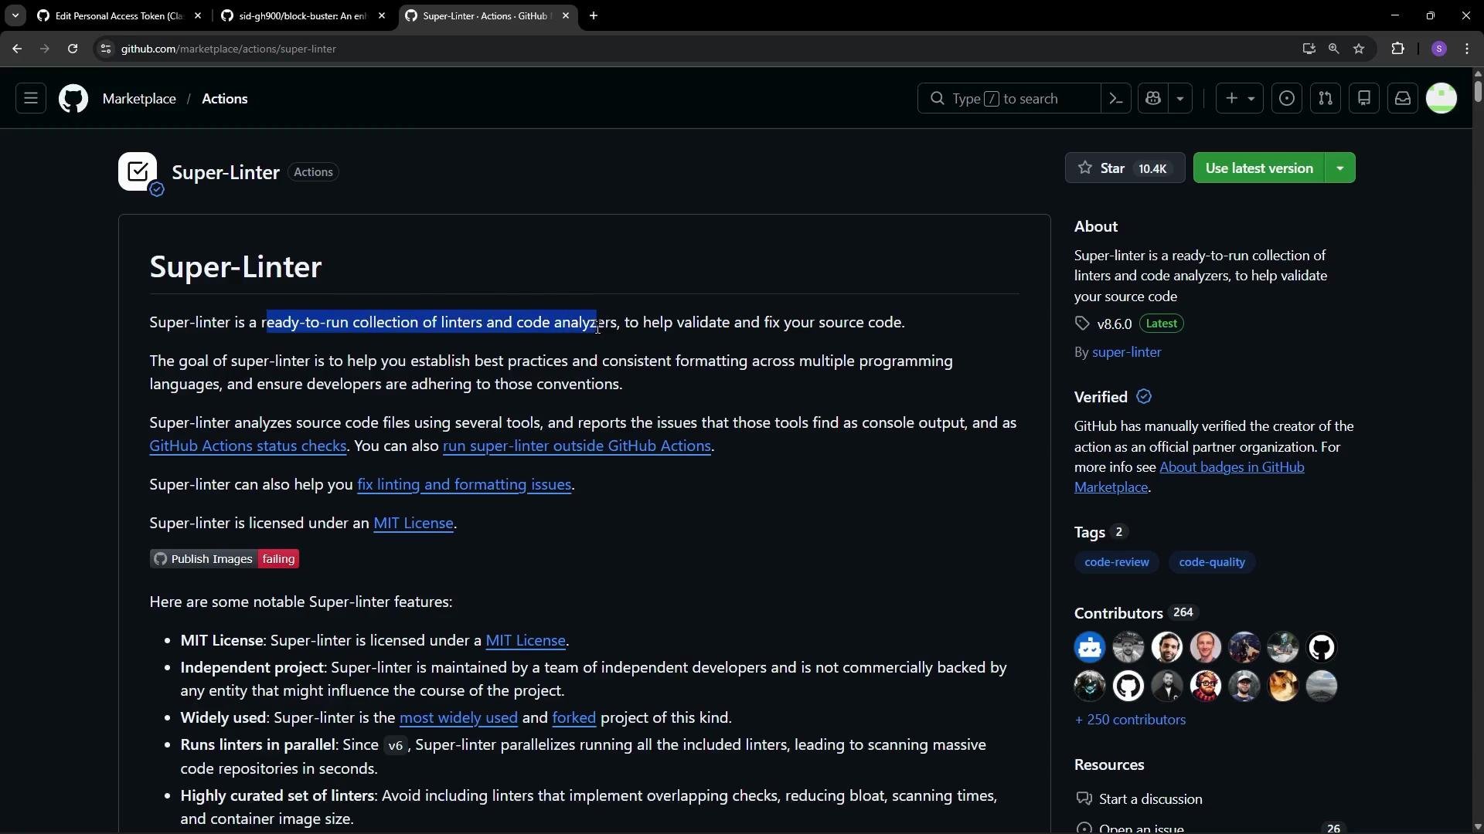This screenshot has height=834, width=1484.
Task: Click the Super-Linter checkmark logo
Action: click(x=138, y=171)
